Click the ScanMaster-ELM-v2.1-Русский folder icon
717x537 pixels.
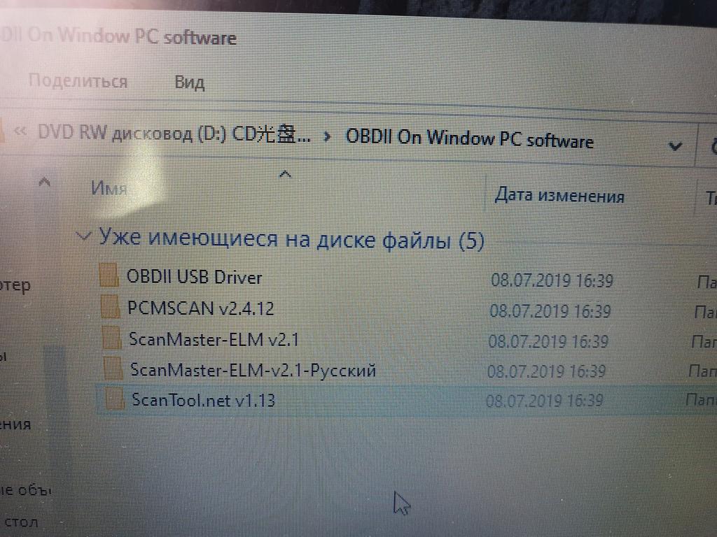pyautogui.click(x=113, y=368)
